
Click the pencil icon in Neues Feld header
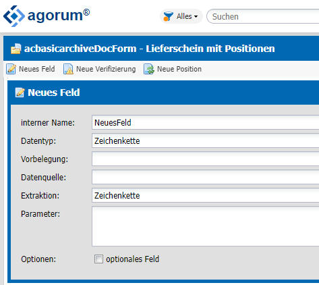[x=20, y=93]
